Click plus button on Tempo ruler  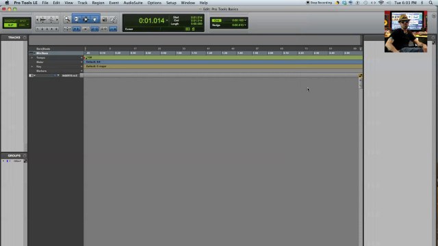[81, 57]
